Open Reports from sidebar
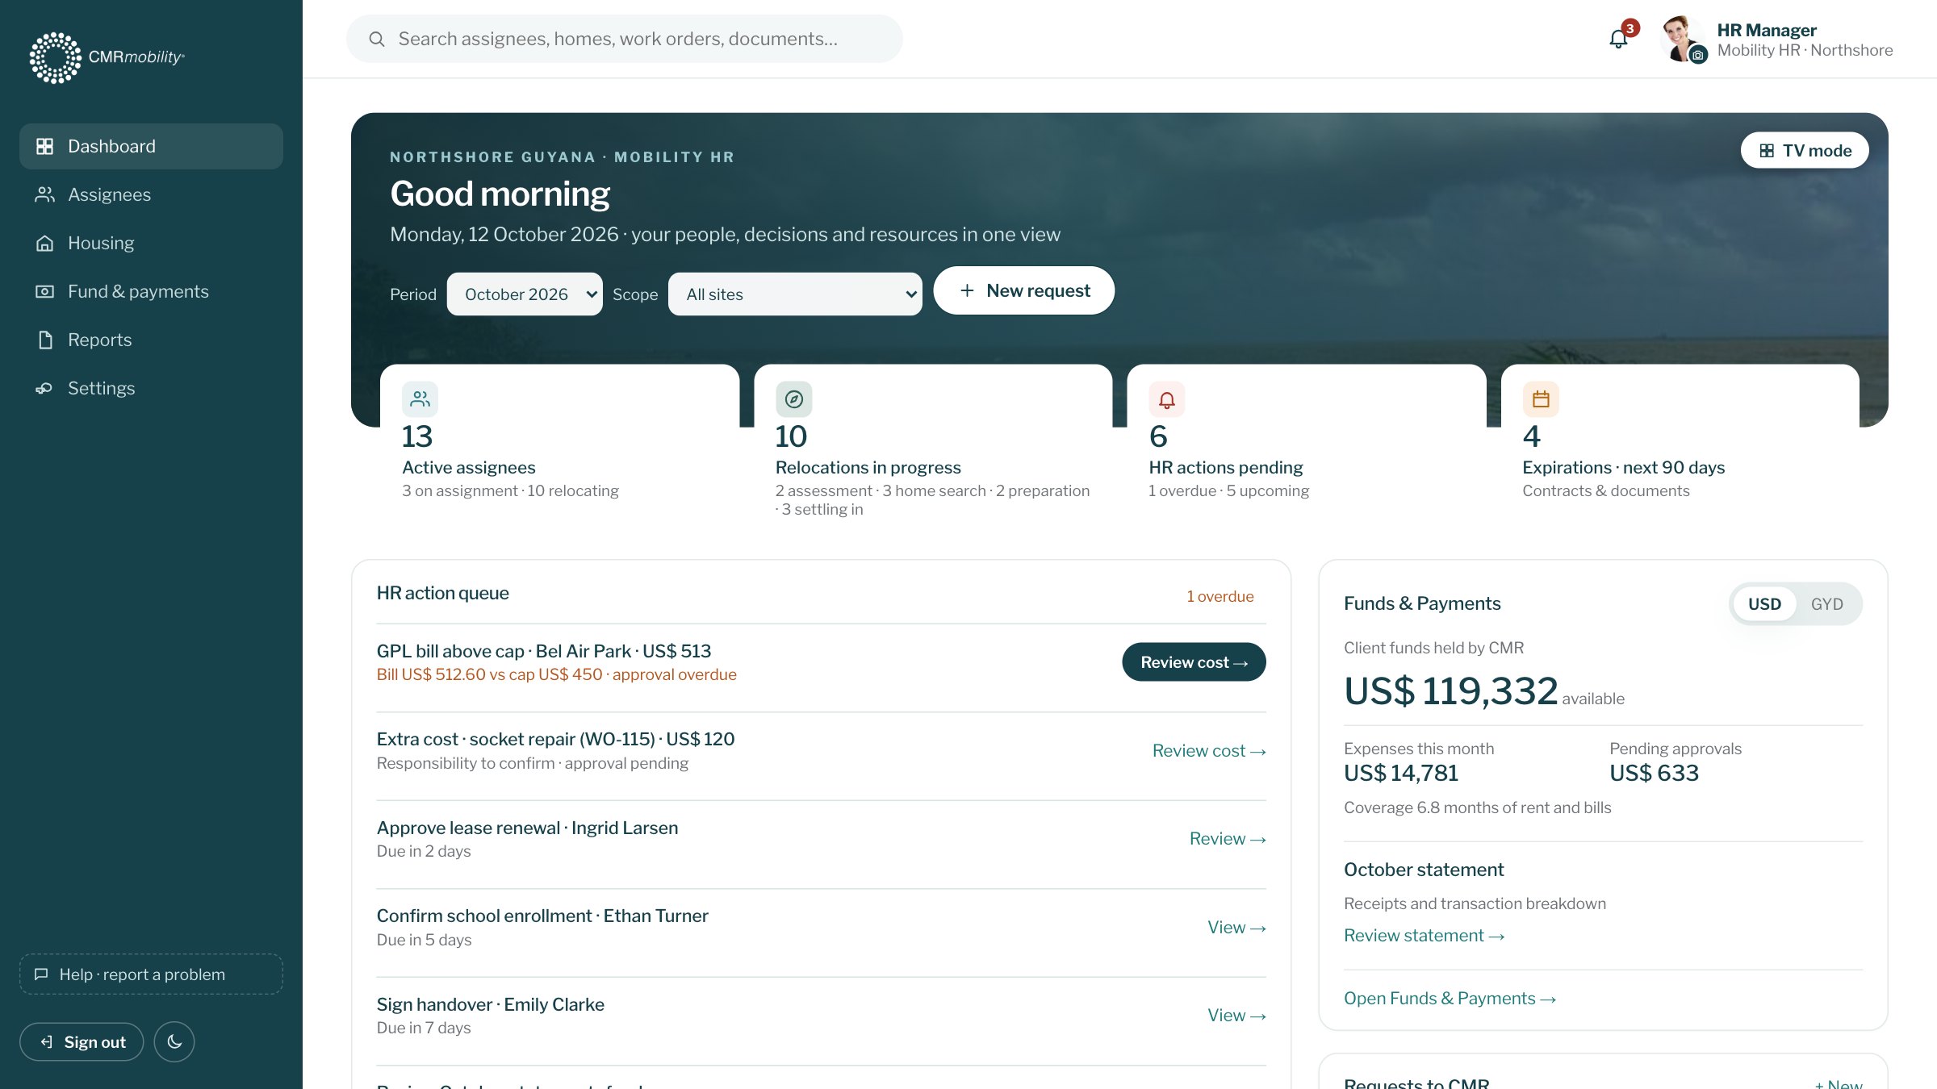1937x1089 pixels. tap(151, 340)
